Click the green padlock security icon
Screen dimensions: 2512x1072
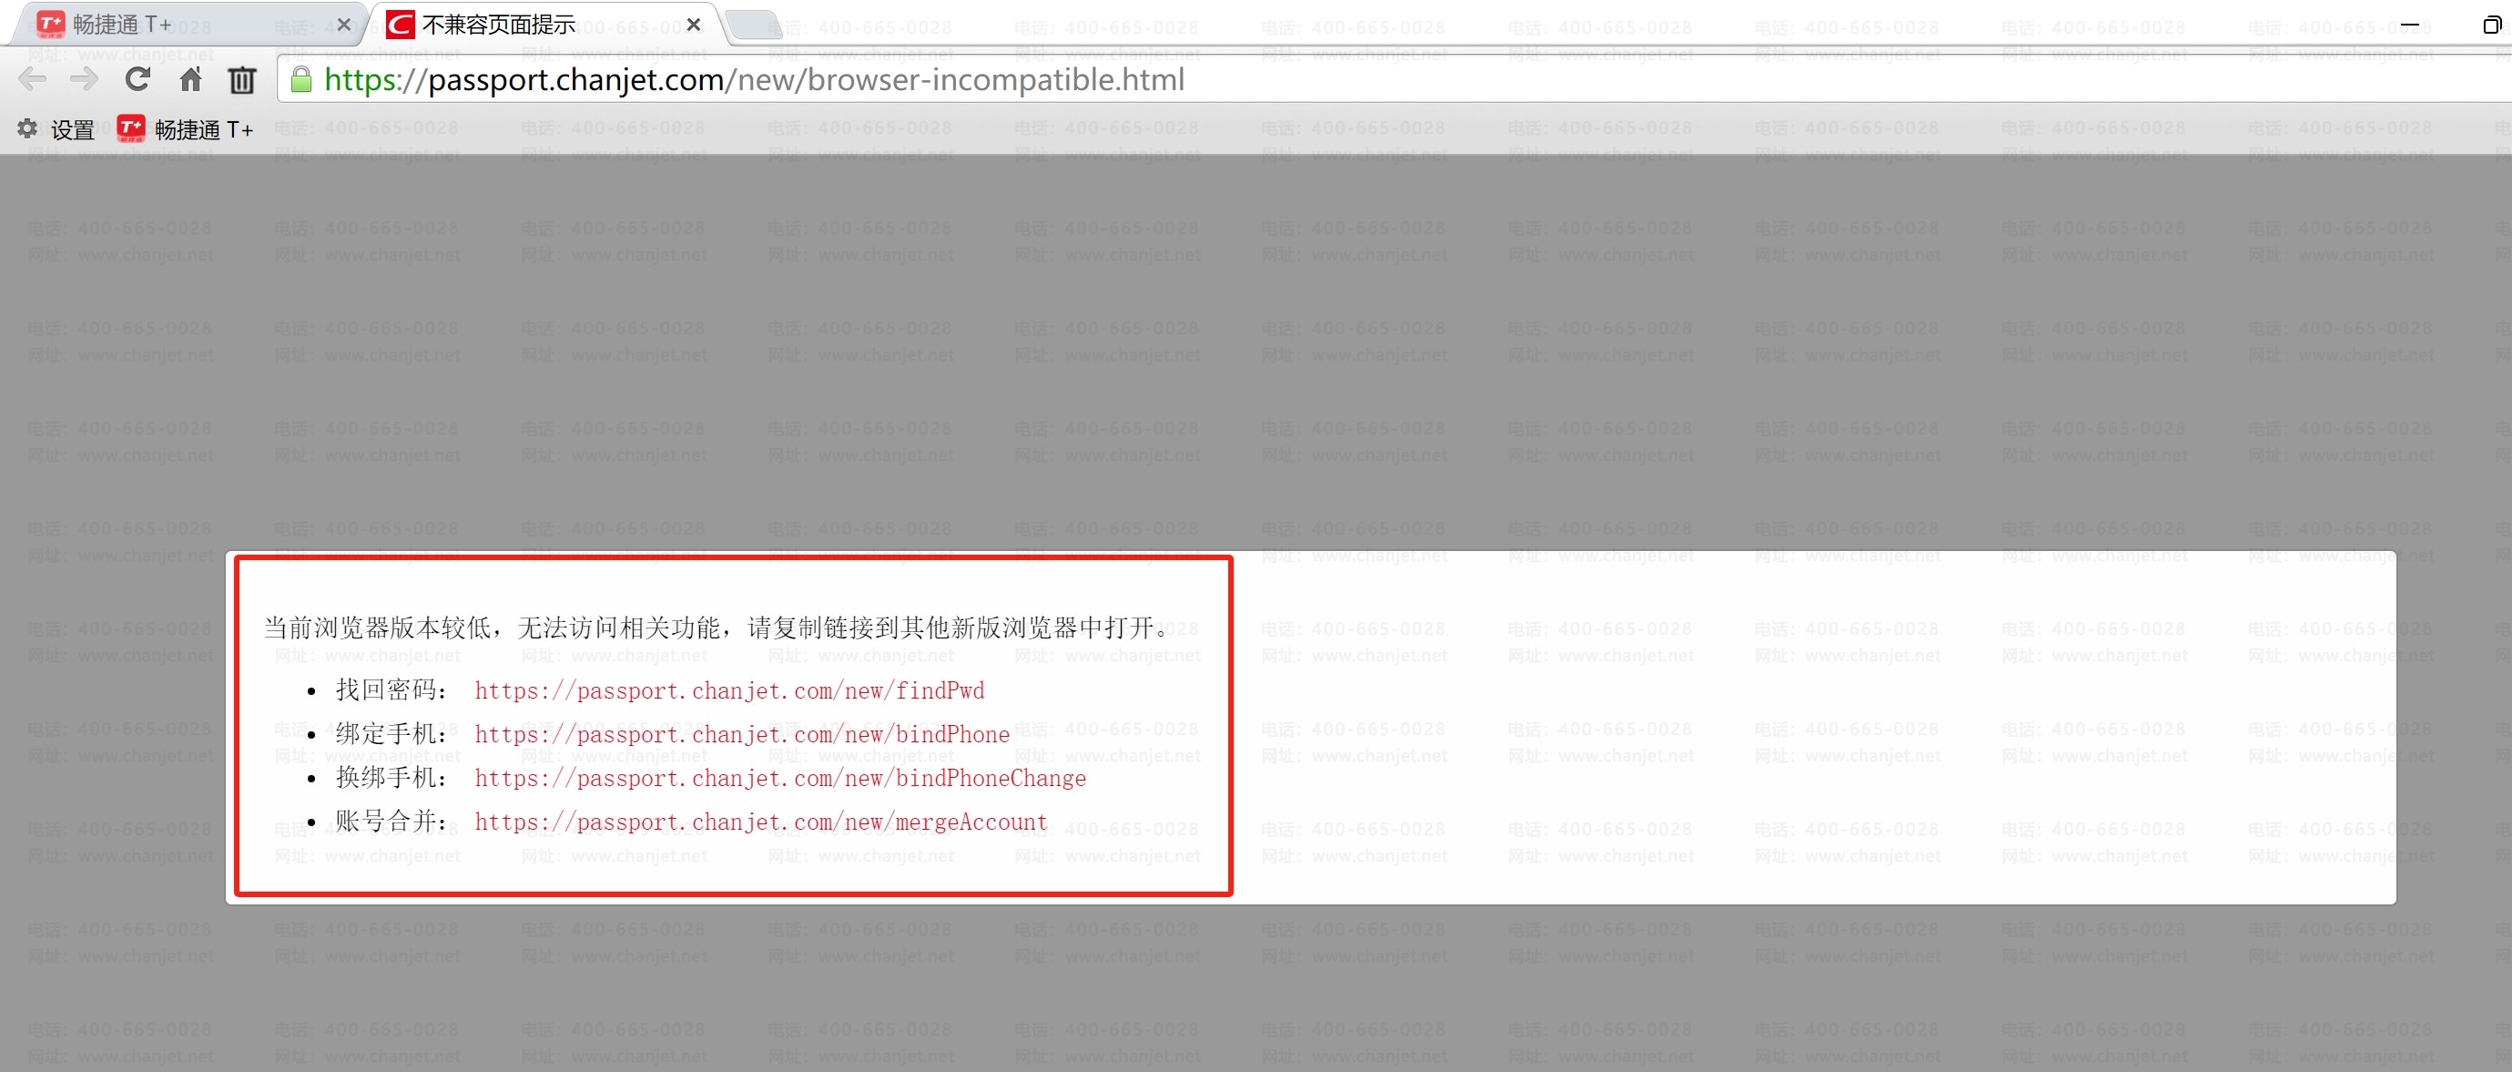tap(301, 80)
